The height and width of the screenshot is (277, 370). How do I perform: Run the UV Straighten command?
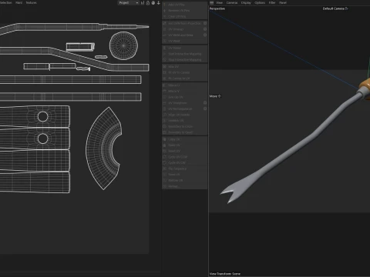(183, 103)
